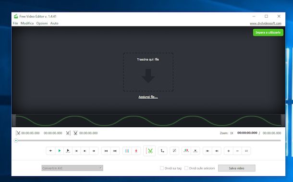Click on the green waveform timeline
This screenshot has width=293, height=182.
(148, 121)
